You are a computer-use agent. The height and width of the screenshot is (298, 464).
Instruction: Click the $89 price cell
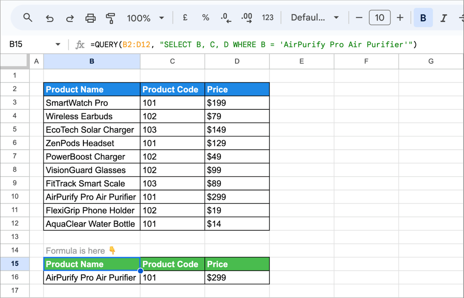[x=237, y=184]
